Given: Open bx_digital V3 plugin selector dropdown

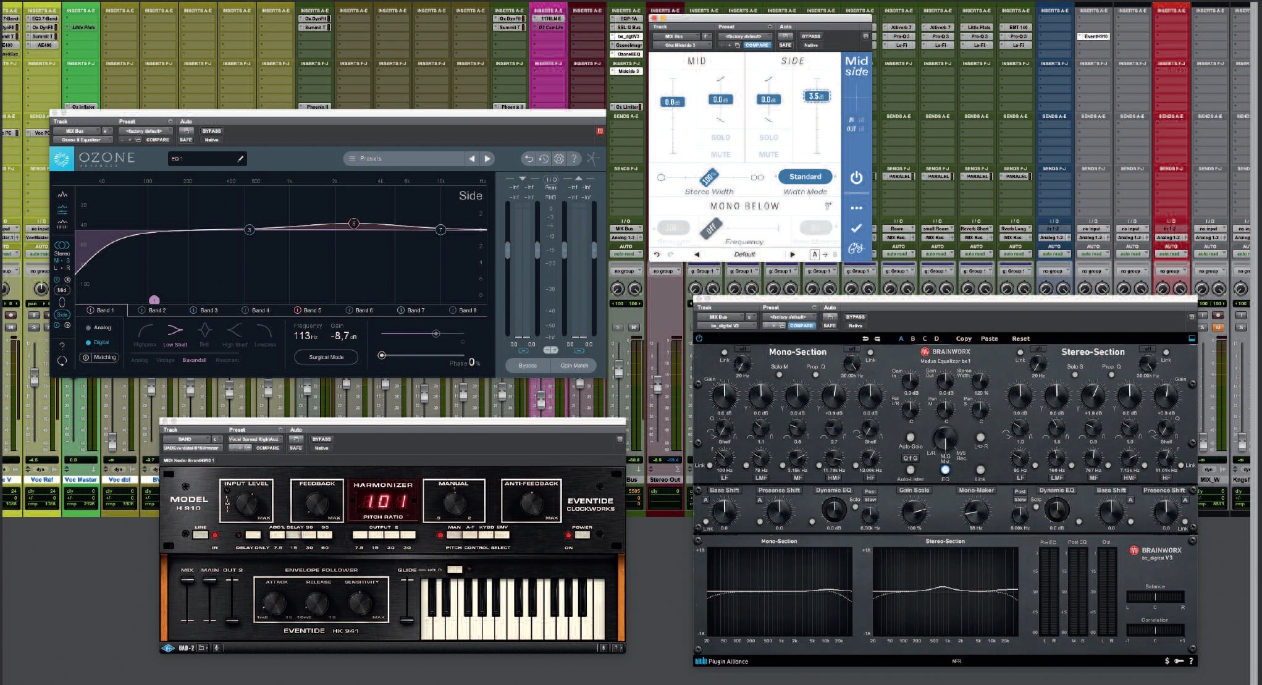Looking at the screenshot, I should coord(727,326).
